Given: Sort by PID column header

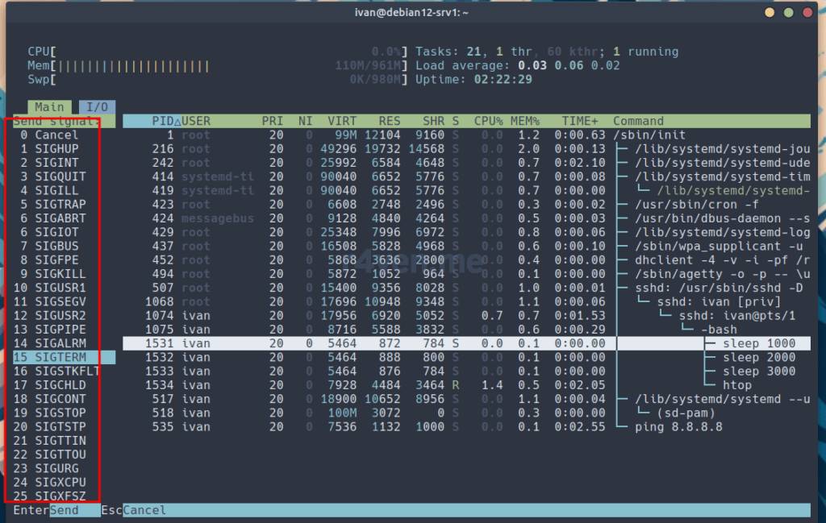Looking at the screenshot, I should [164, 121].
